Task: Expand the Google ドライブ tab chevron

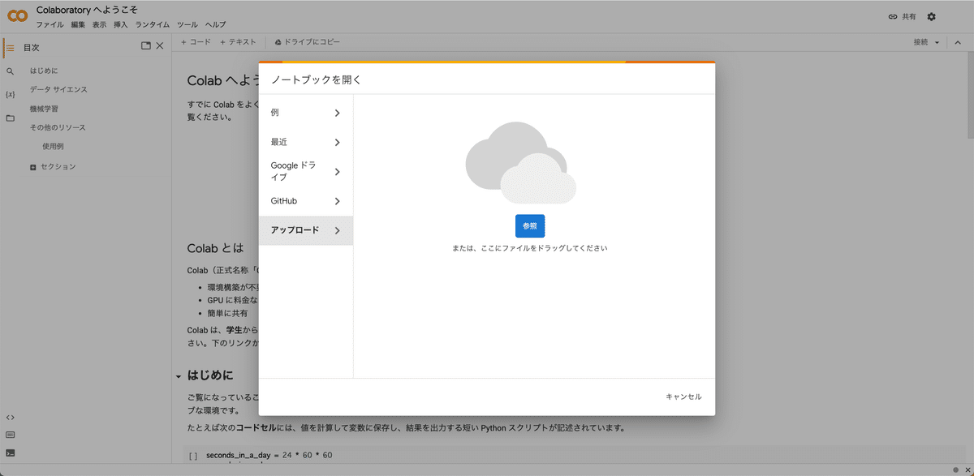Action: point(337,171)
